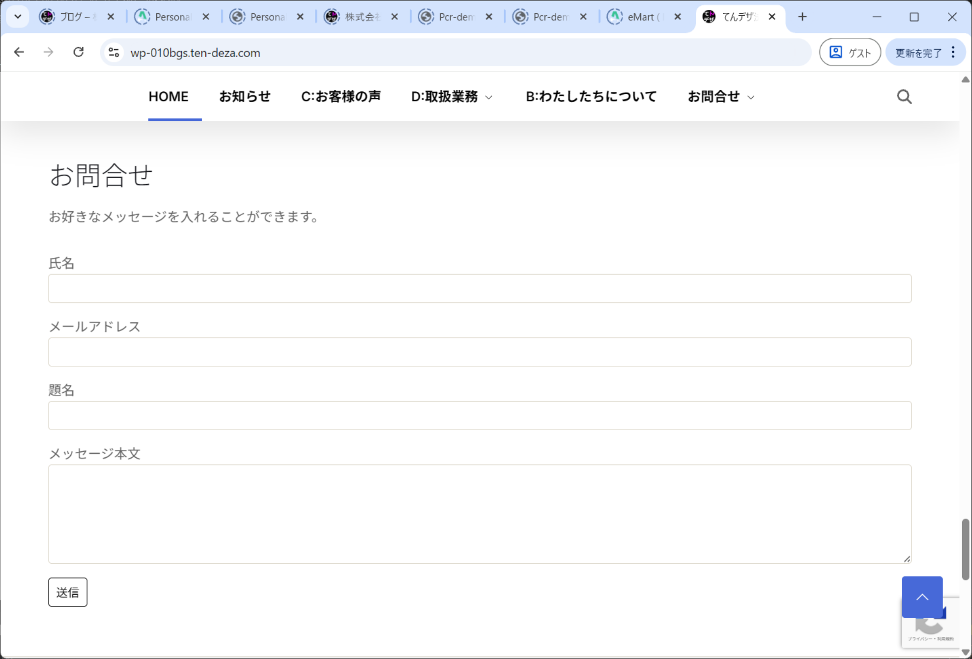This screenshot has height=659, width=972.
Task: Click the 送信 submit button
Action: point(67,592)
